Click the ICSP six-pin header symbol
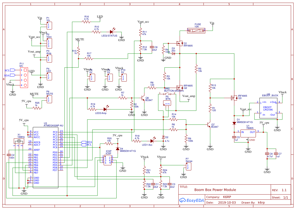Viewport: 296px width, 210px height. coord(108,160)
